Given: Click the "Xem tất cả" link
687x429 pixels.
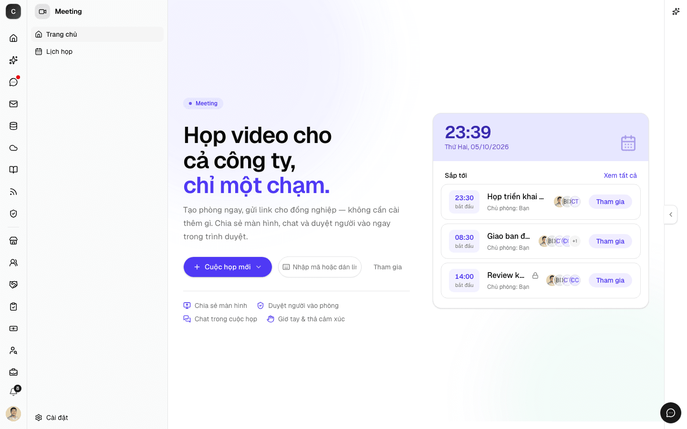Looking at the screenshot, I should (x=620, y=175).
